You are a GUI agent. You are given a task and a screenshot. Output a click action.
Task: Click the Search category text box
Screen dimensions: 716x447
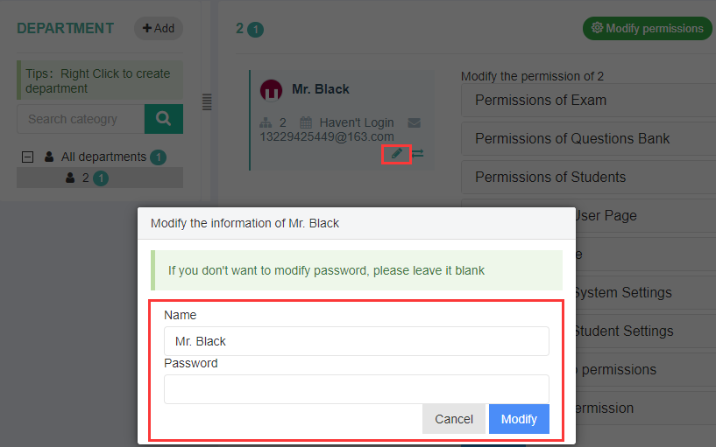[81, 119]
